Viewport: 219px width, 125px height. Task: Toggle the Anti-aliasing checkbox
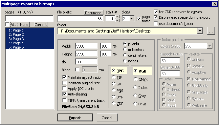(x=64, y=94)
